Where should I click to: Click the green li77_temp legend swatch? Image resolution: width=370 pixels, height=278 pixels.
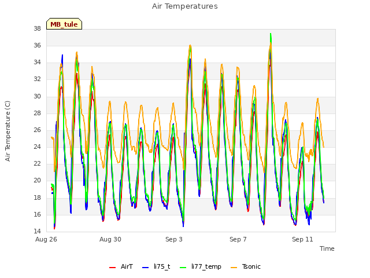click(183, 267)
